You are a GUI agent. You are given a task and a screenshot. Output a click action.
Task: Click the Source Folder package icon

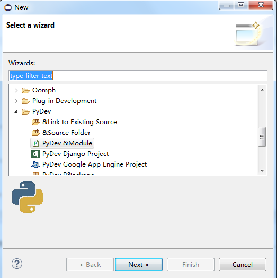click(35, 133)
